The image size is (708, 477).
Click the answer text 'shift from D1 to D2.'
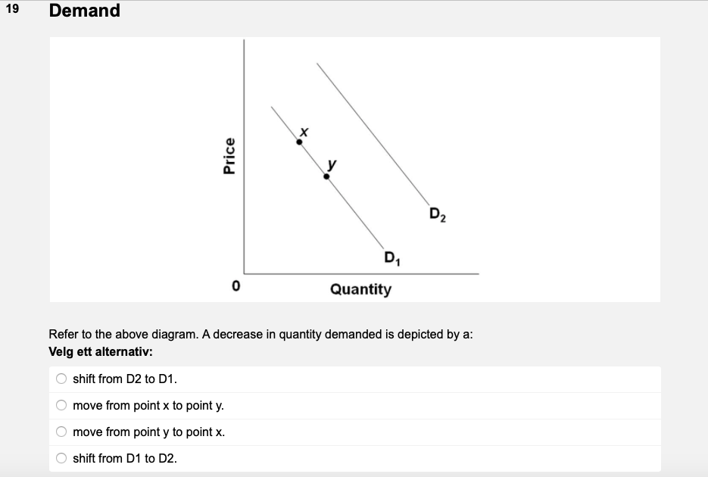[x=125, y=459]
